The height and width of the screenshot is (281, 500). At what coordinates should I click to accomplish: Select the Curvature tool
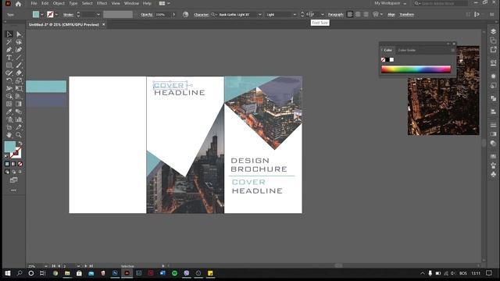(x=19, y=50)
